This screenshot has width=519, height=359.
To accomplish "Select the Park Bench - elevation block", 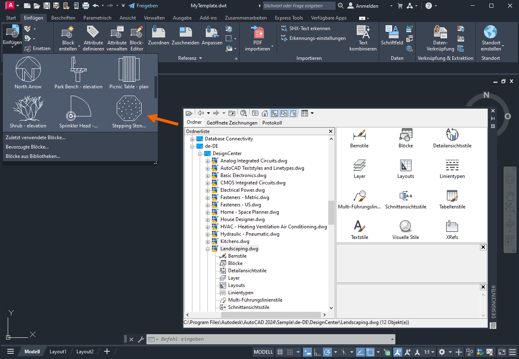I will pyautogui.click(x=79, y=72).
